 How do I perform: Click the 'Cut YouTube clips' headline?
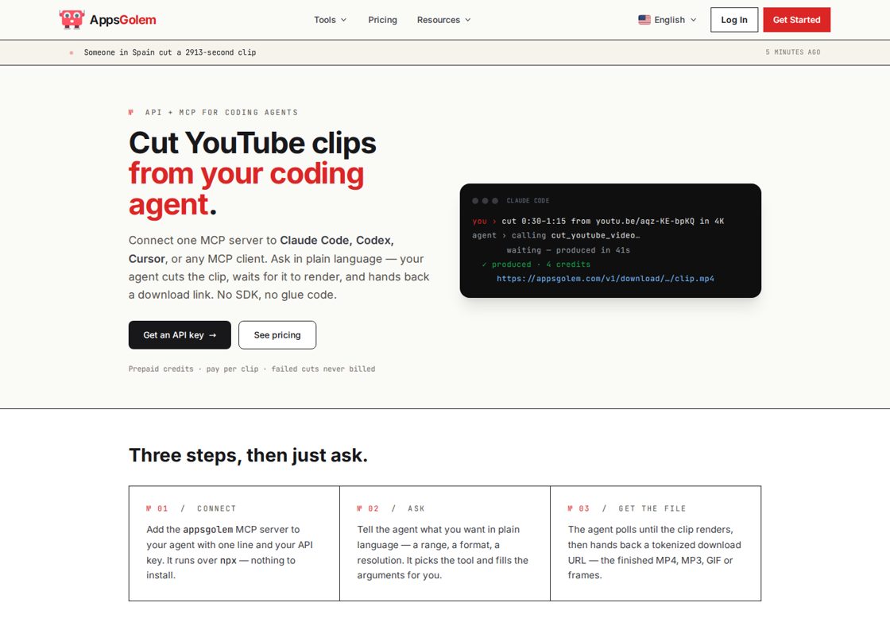[252, 143]
